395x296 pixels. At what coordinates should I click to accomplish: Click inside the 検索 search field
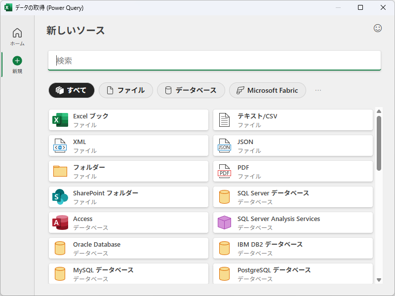(214, 60)
